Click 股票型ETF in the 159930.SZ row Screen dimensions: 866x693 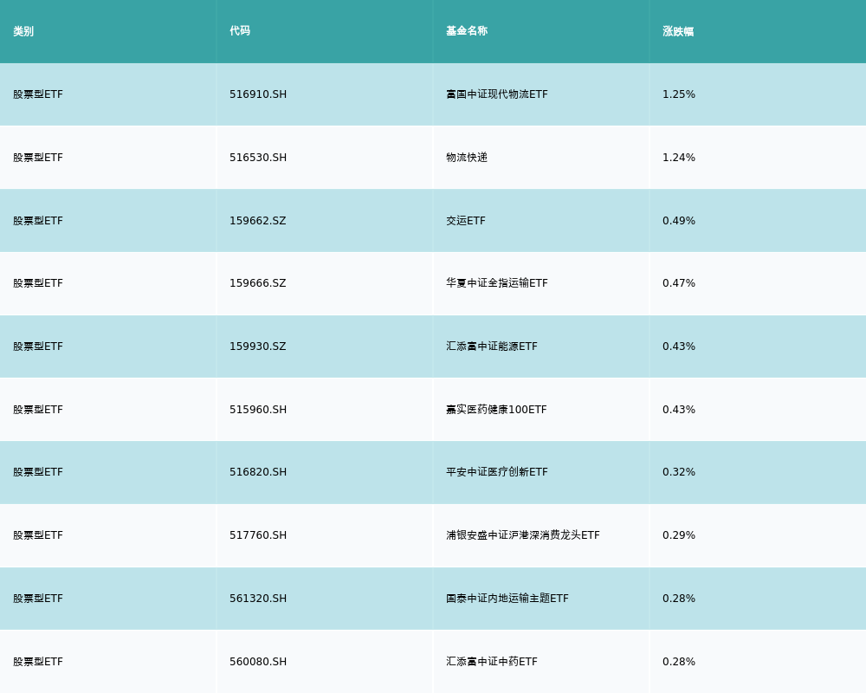pyautogui.click(x=38, y=346)
